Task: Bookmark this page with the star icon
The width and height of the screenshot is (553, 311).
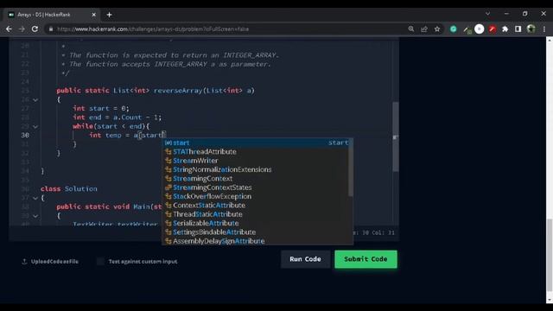Action: (x=437, y=29)
